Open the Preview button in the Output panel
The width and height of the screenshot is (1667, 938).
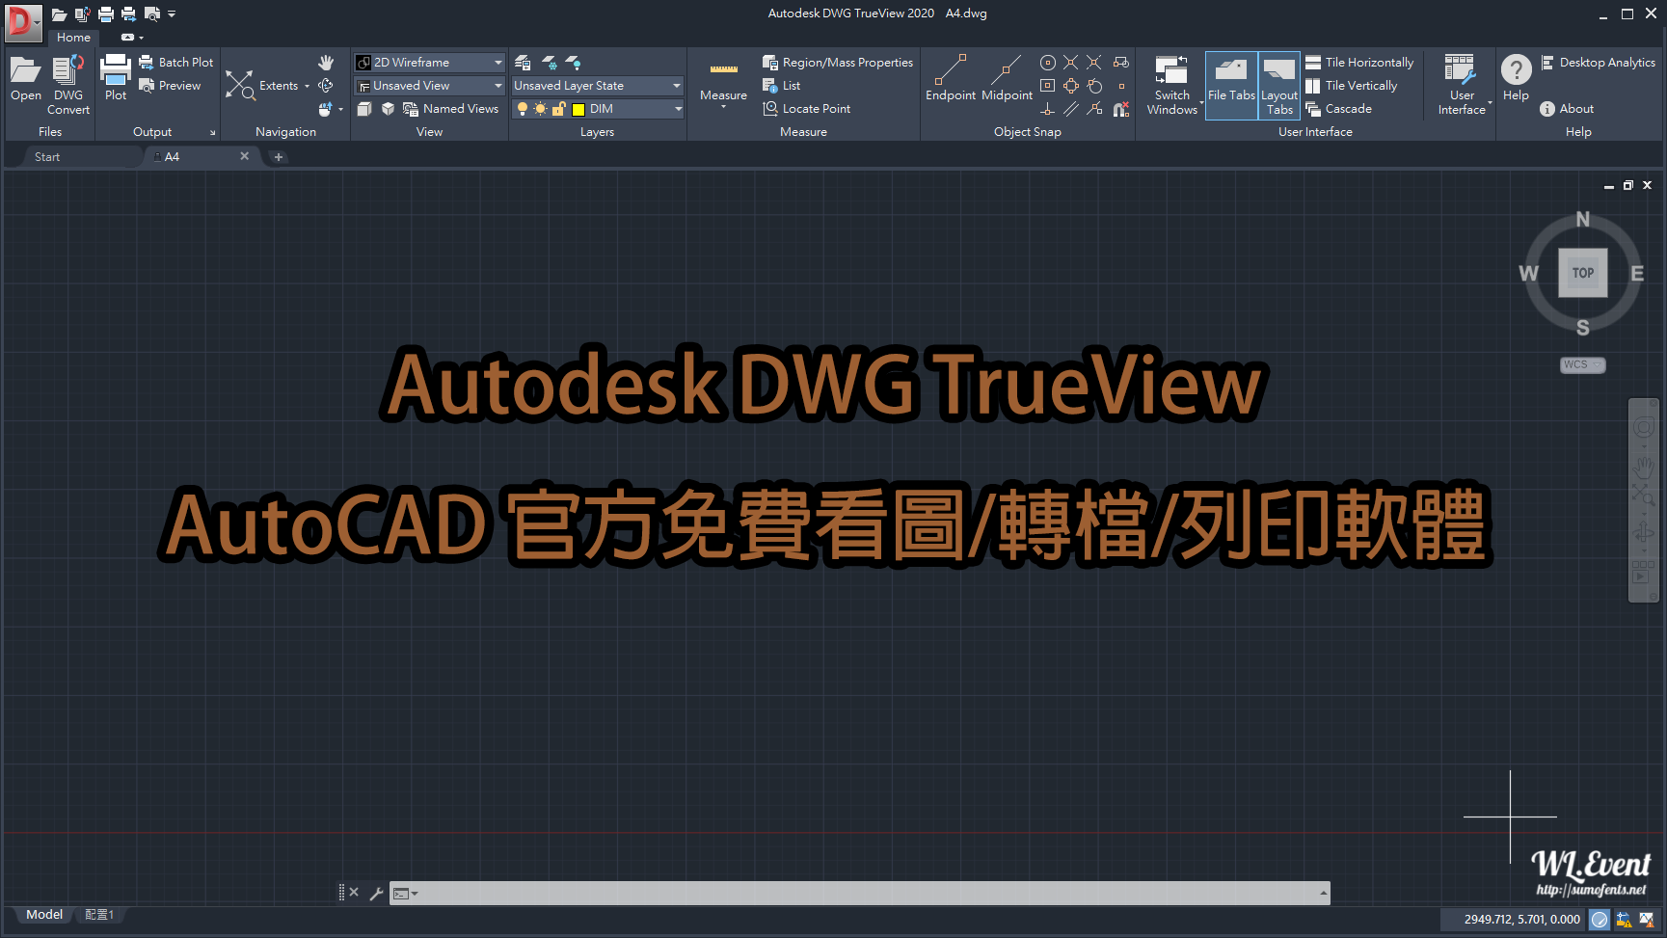[x=170, y=86]
